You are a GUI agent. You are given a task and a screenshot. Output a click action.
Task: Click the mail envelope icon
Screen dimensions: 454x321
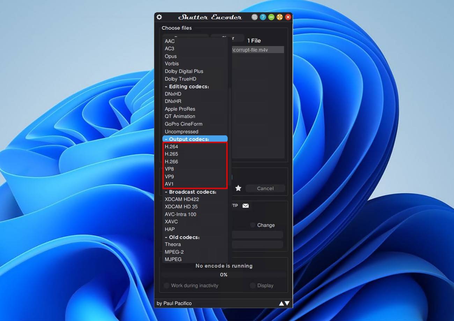246,206
